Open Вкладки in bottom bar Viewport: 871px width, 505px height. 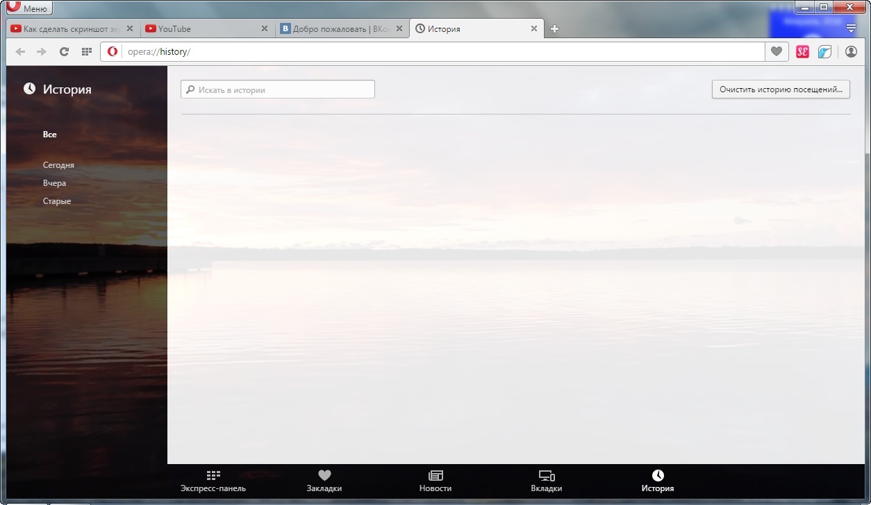click(547, 481)
